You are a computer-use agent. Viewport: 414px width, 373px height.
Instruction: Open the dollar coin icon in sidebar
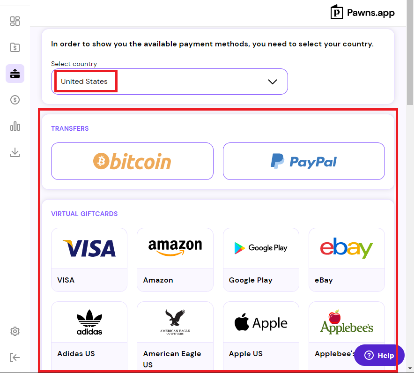tap(15, 100)
